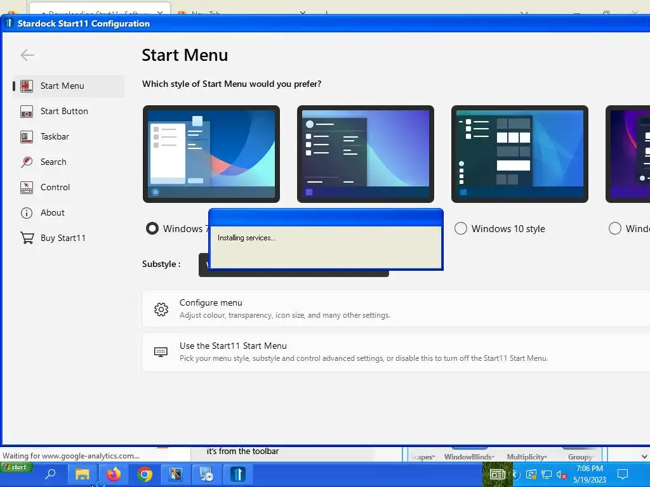
Task: Open the Start11 taskbar button
Action: coord(238,474)
